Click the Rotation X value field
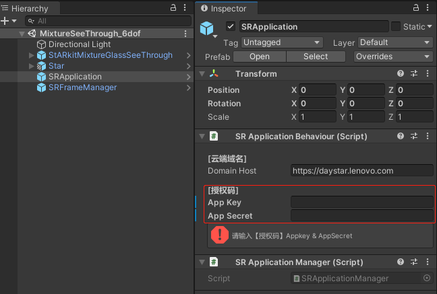437x294 pixels. [x=318, y=104]
